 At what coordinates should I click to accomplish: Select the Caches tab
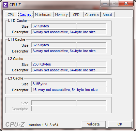(25, 14)
